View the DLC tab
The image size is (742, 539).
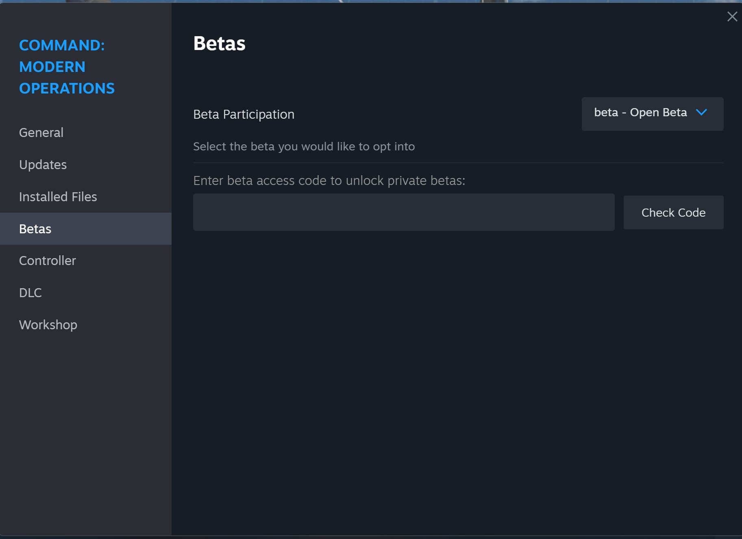pos(86,293)
